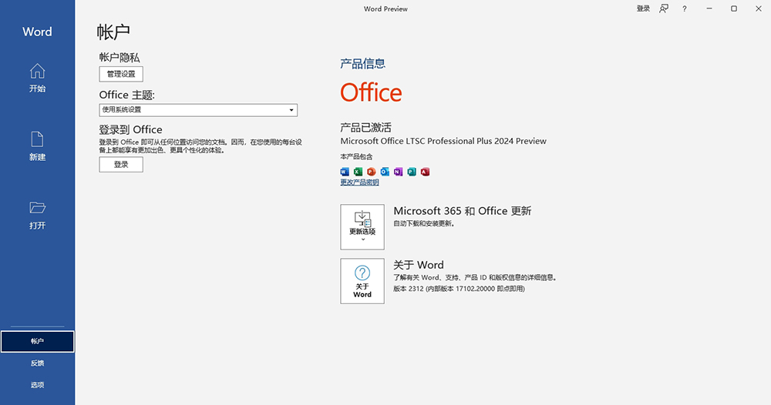Open help with the question mark icon
The height and width of the screenshot is (405, 771).
pyautogui.click(x=685, y=8)
